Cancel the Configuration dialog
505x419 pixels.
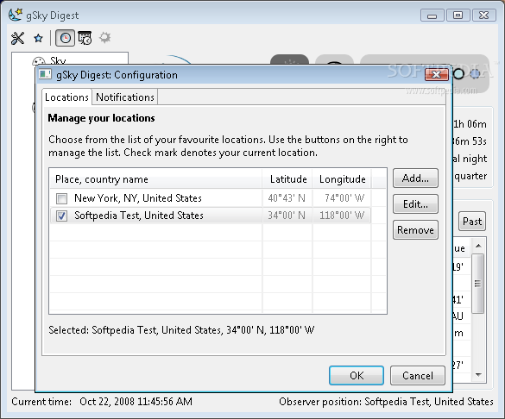tap(418, 375)
